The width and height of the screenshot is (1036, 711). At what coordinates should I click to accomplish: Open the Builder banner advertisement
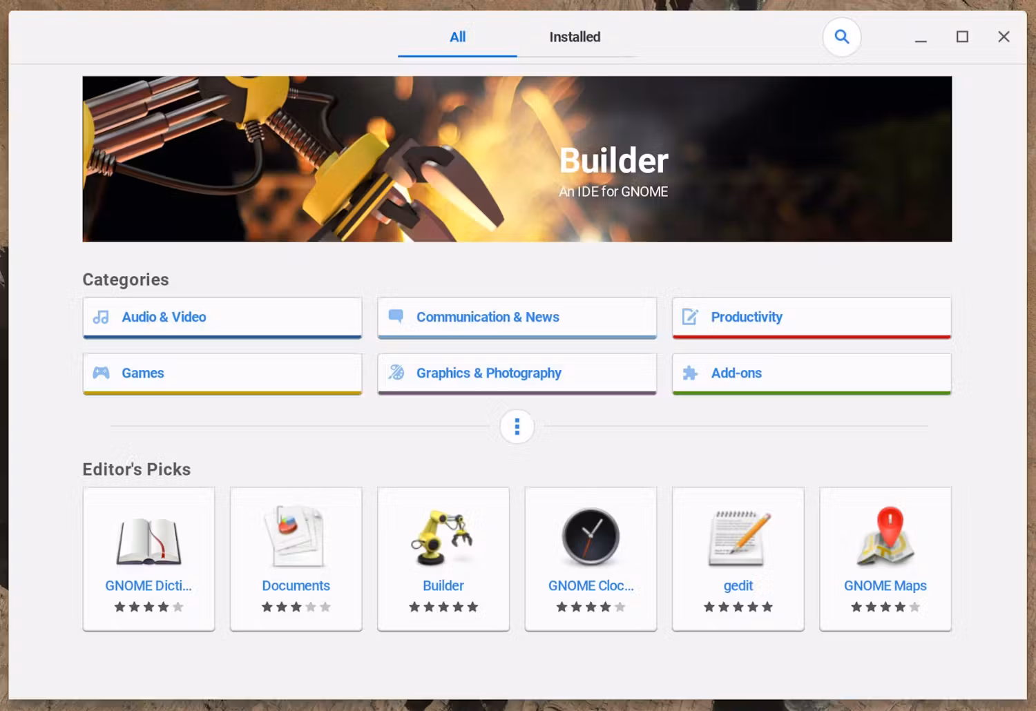[517, 159]
